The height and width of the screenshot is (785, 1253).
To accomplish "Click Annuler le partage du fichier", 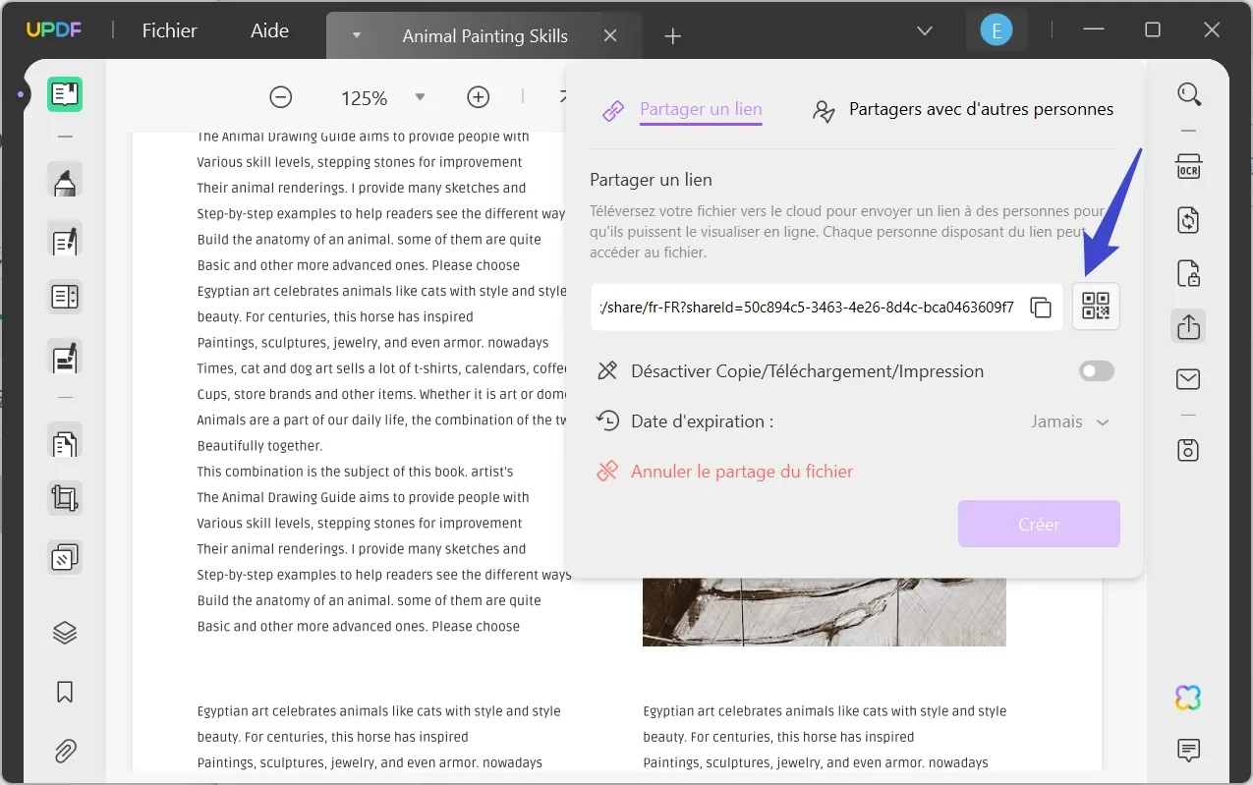I will pos(740,471).
